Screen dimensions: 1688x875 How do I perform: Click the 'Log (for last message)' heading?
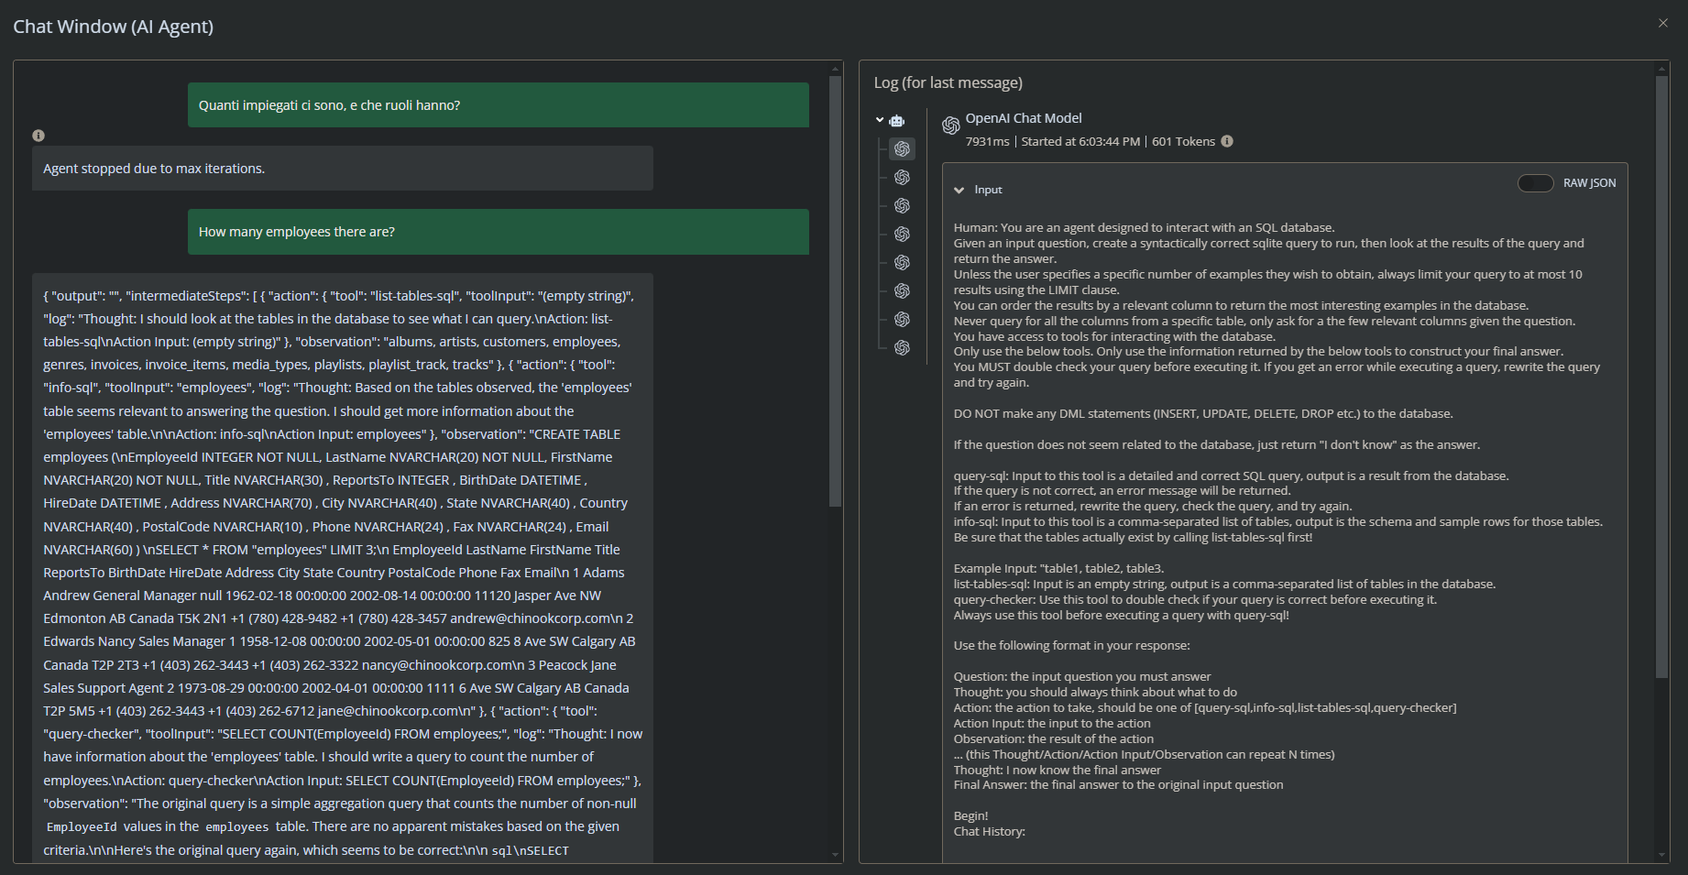pyautogui.click(x=948, y=82)
